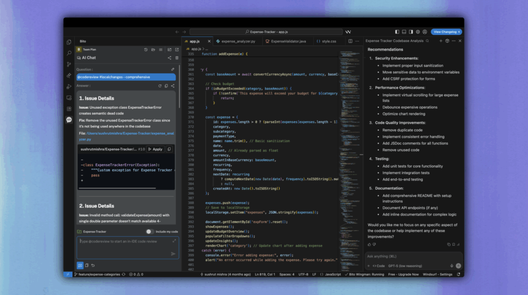Share the AI Chat session
Image resolution: width=528 pixels, height=295 pixels.
(x=169, y=58)
